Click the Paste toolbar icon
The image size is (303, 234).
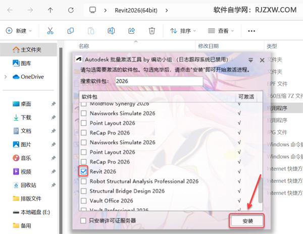[91, 31]
